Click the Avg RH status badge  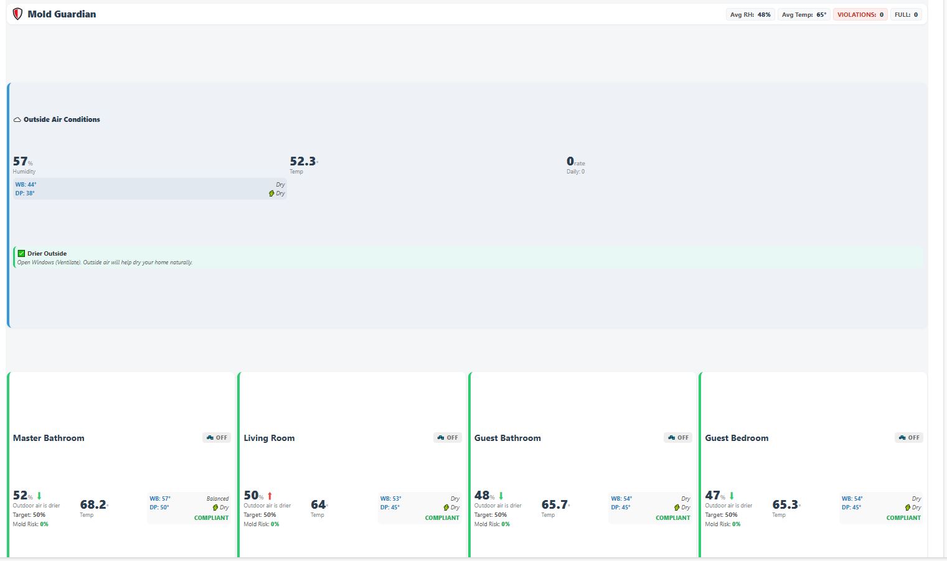tap(750, 14)
